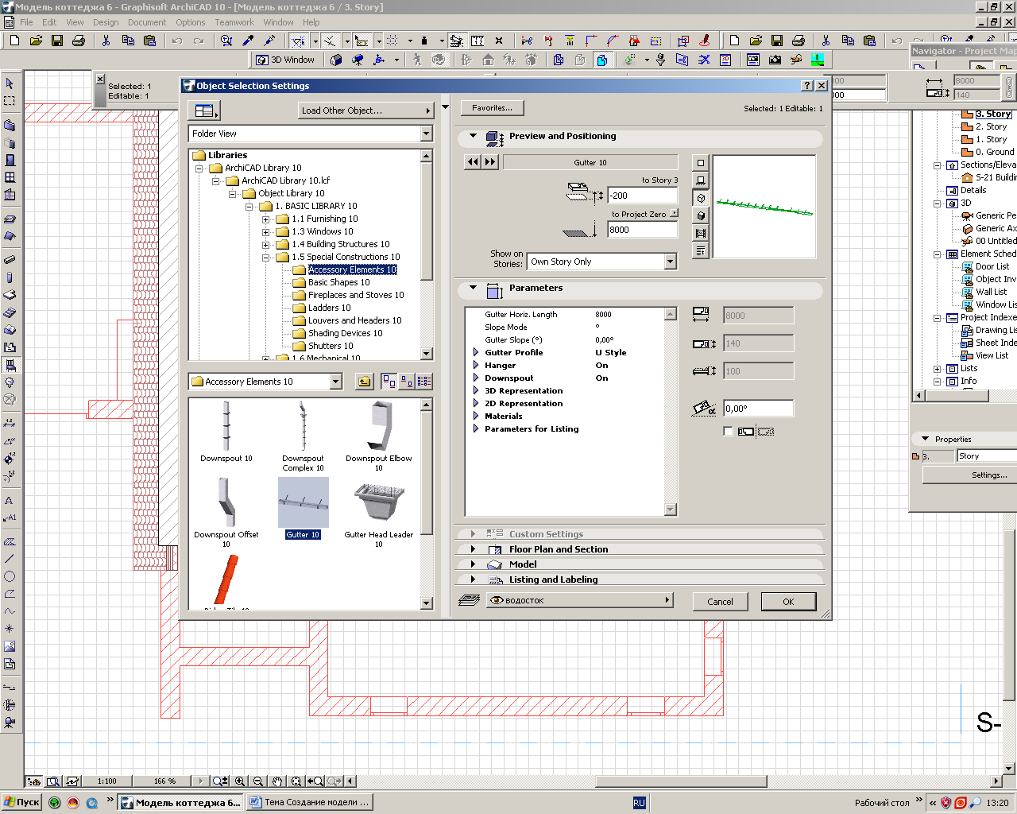
Task: Click the Print icon in main toolbar
Action: 79,41
